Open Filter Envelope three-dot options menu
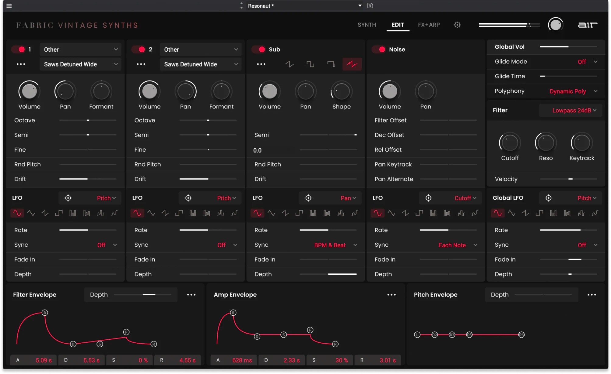The height and width of the screenshot is (374, 611). click(x=191, y=295)
